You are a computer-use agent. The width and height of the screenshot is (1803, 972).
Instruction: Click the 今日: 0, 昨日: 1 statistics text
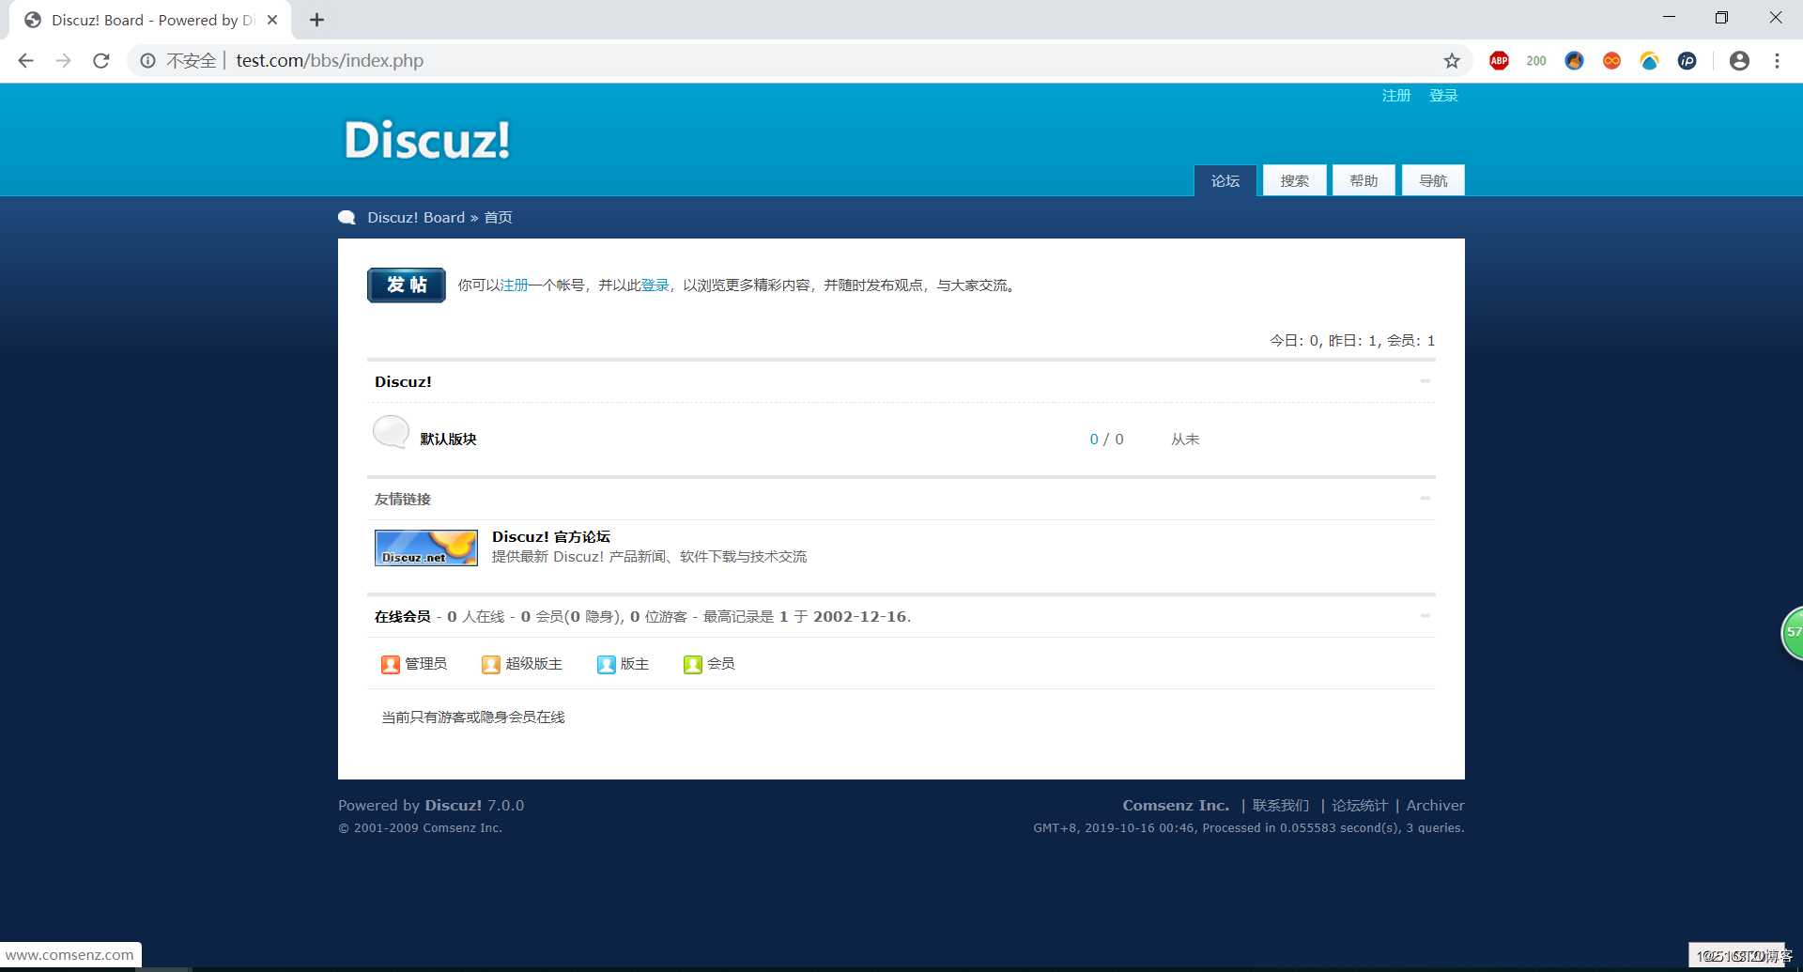coord(1324,341)
